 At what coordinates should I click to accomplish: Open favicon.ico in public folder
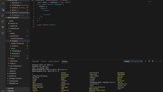pos(18,24)
